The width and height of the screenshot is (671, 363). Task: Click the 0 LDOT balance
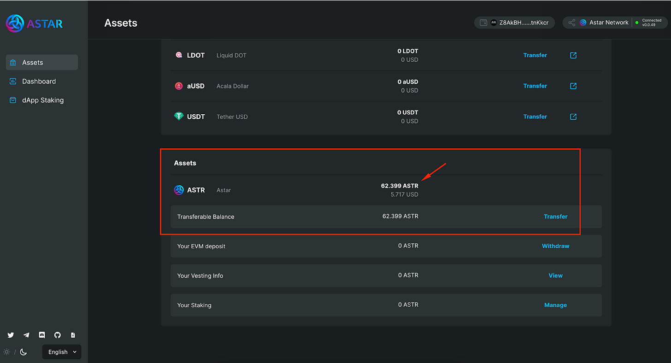(408, 51)
